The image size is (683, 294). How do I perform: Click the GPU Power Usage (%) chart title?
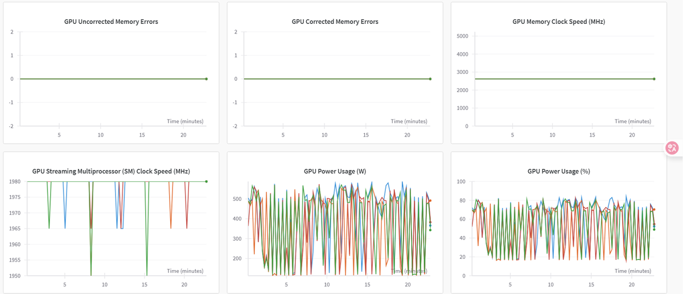coord(558,171)
